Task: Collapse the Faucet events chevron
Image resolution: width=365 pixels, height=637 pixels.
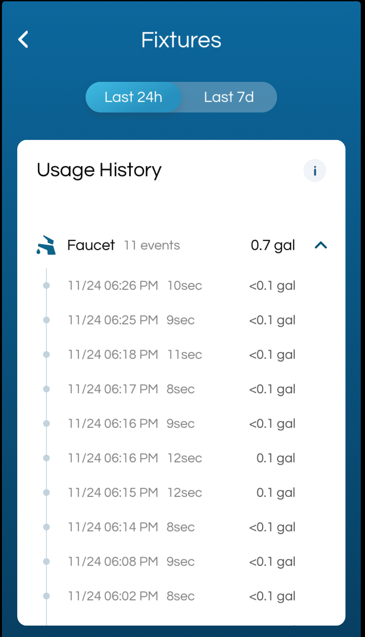Action: 320,245
